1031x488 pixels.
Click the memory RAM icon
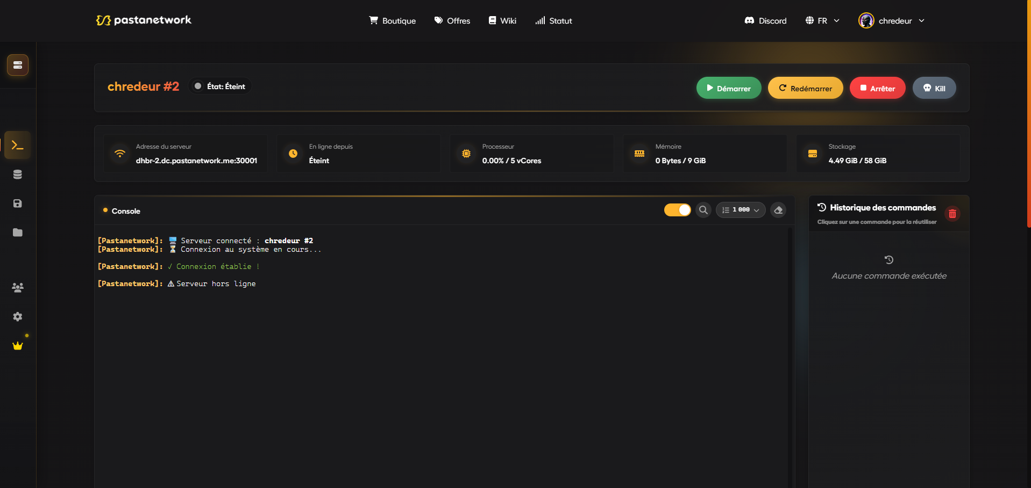coord(639,154)
